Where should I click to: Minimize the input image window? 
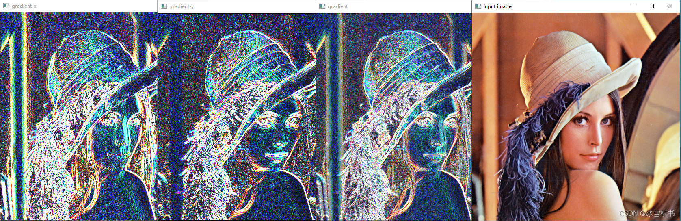pyautogui.click(x=633, y=6)
